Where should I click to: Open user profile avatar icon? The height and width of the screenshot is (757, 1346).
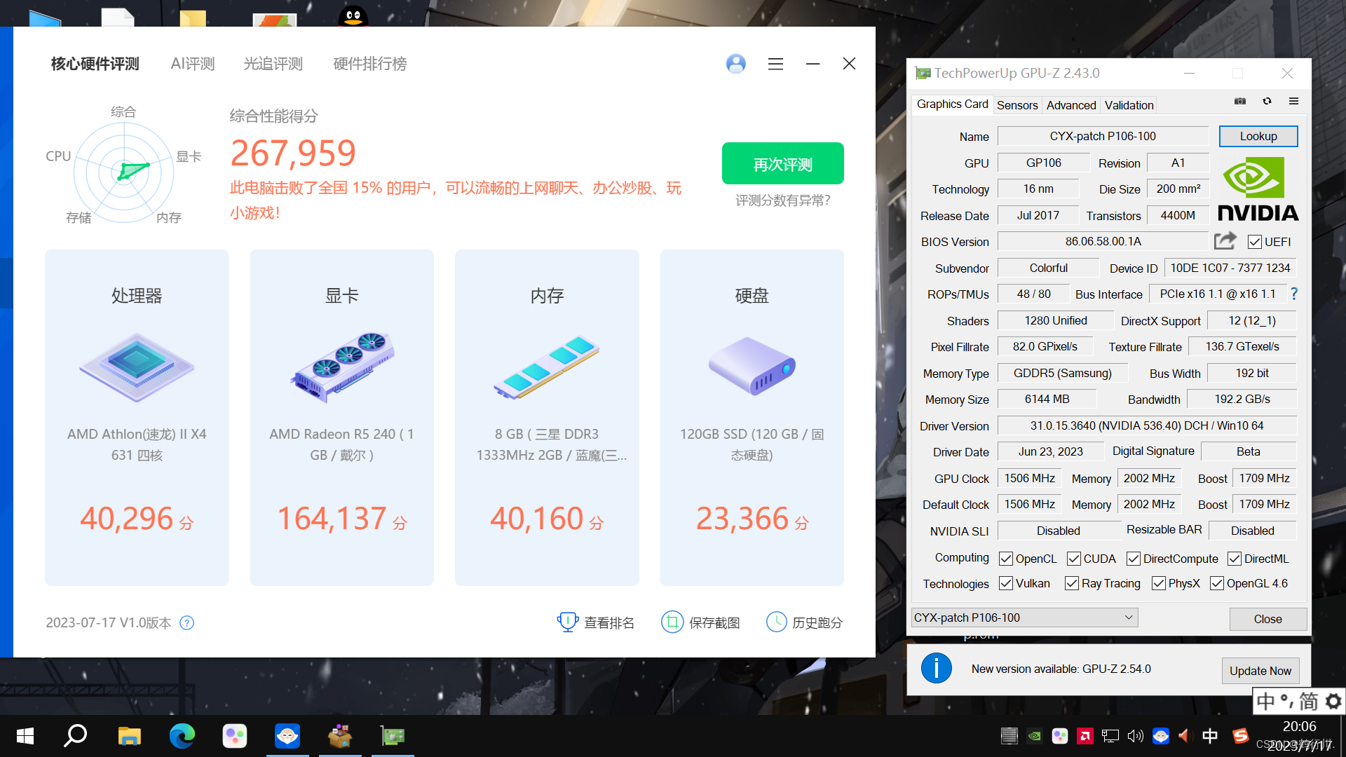tap(735, 64)
